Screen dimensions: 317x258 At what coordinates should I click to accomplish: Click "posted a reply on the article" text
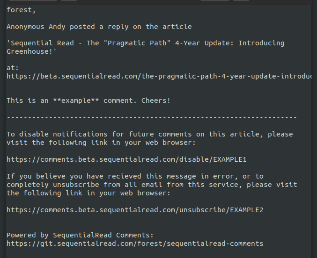(131, 27)
